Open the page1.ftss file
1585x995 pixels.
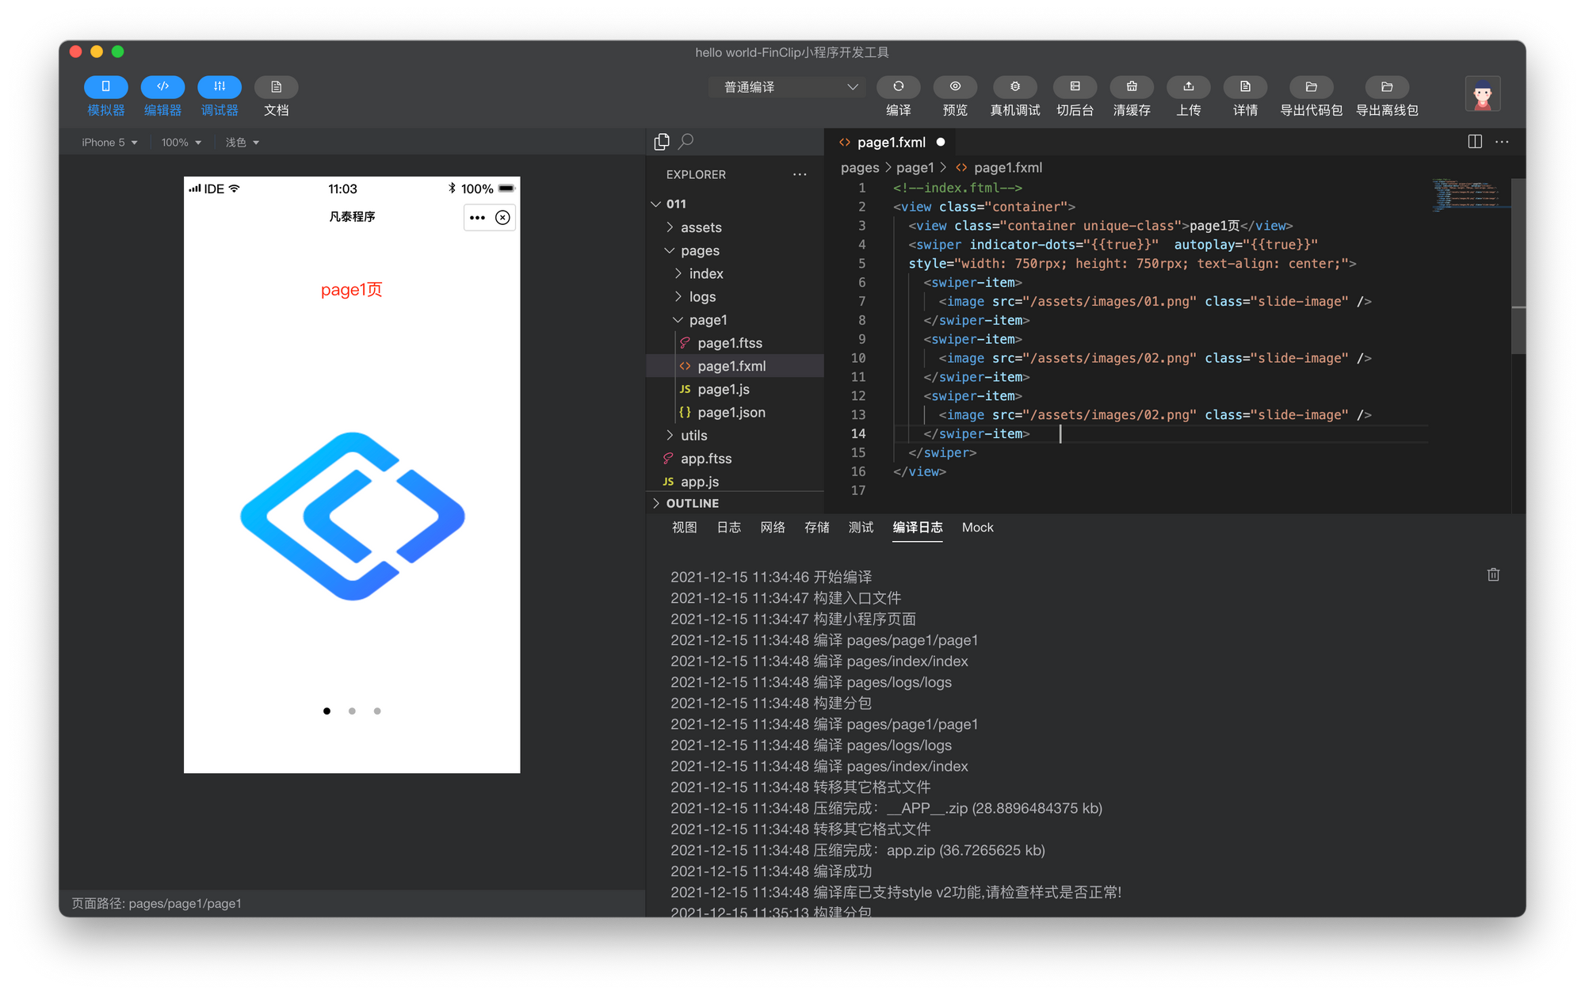(735, 342)
